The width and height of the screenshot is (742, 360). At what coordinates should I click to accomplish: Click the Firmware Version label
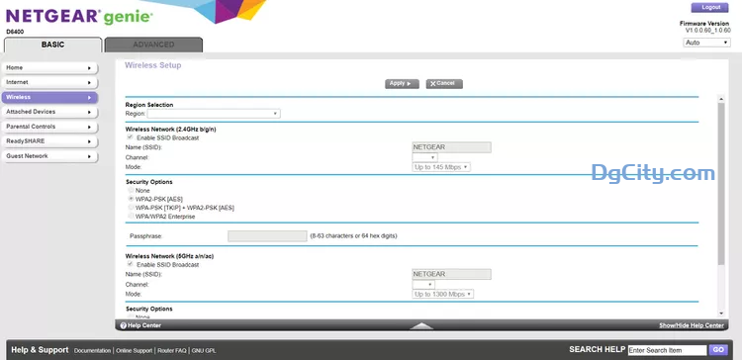point(704,23)
